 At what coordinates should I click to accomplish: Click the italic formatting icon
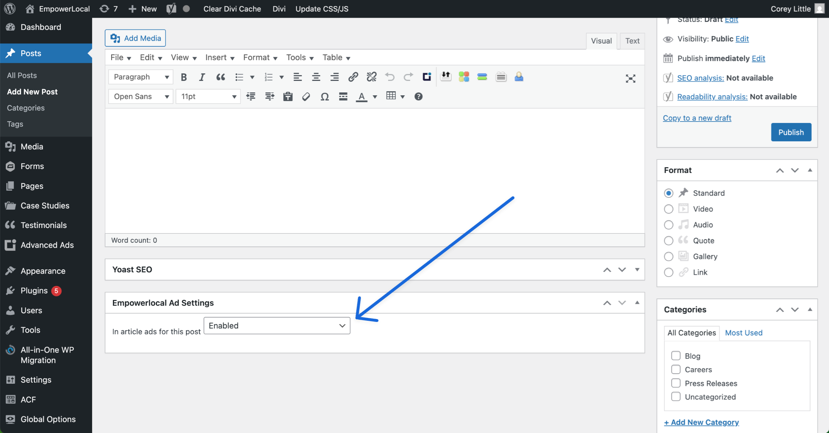click(x=202, y=77)
